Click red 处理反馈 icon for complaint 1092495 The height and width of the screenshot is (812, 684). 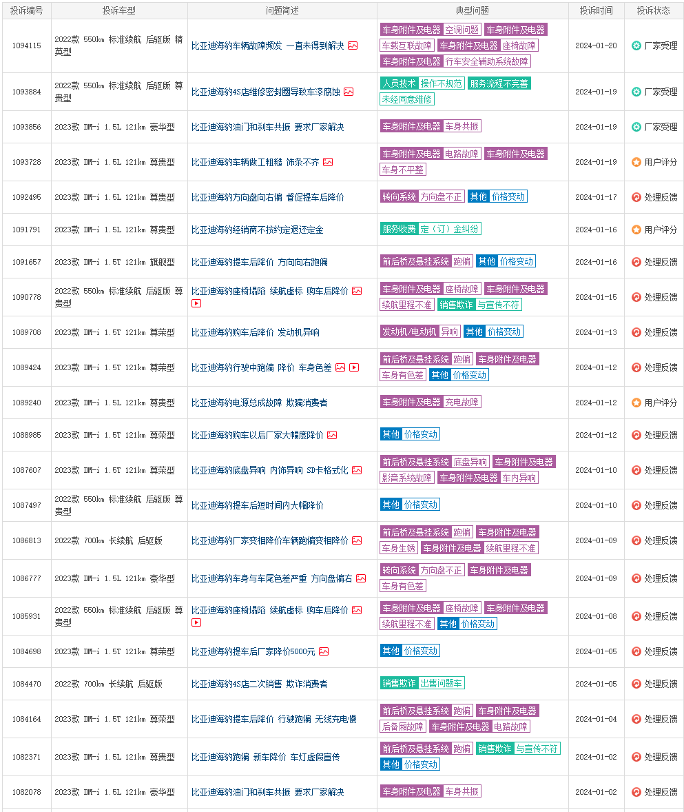[x=636, y=197]
